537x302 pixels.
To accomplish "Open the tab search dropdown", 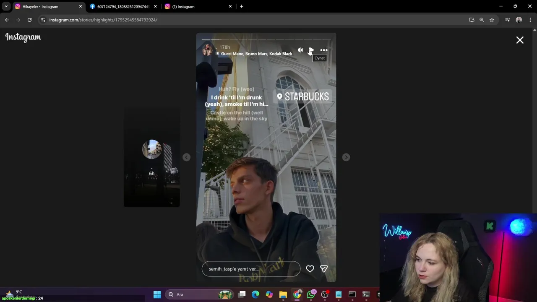I will (x=6, y=7).
